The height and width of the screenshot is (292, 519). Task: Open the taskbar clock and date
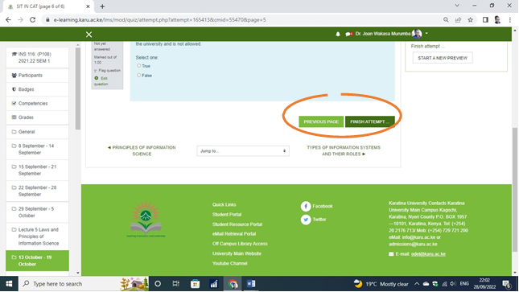coord(484,284)
